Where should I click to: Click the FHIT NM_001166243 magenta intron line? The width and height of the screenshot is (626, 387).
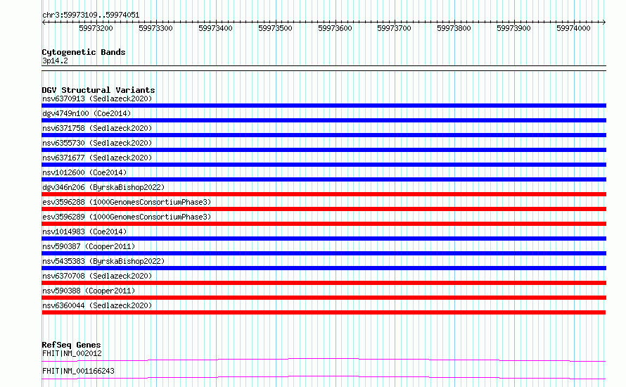point(324,377)
